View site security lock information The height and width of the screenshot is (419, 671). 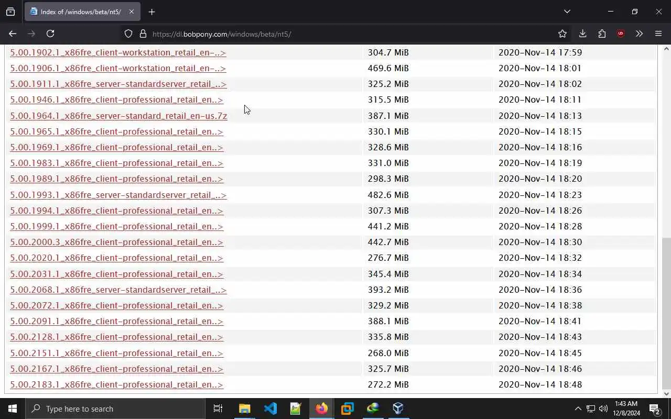[143, 34]
